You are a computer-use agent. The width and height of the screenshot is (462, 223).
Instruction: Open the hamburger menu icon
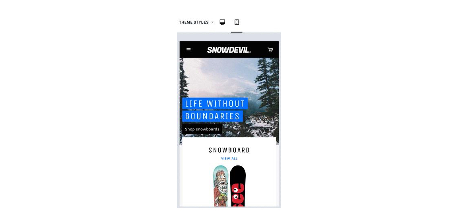pos(188,50)
